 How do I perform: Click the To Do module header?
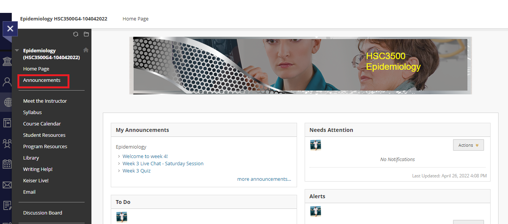pyautogui.click(x=204, y=202)
